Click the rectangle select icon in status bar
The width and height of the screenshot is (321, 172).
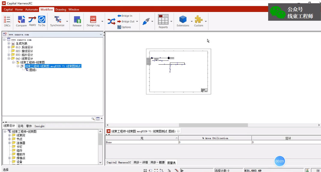pyautogui.click(x=156, y=171)
